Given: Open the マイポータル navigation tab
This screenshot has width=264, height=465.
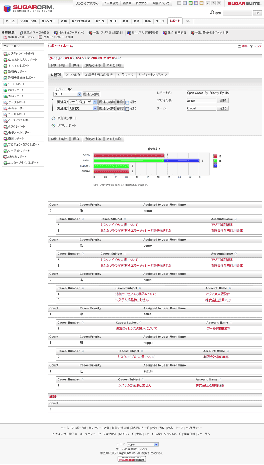Looking at the screenshot, I should [x=28, y=21].
